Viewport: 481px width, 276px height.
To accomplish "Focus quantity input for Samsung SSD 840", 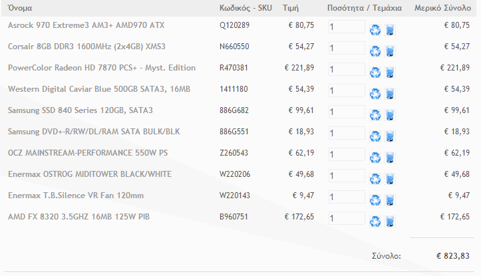I will (x=347, y=112).
